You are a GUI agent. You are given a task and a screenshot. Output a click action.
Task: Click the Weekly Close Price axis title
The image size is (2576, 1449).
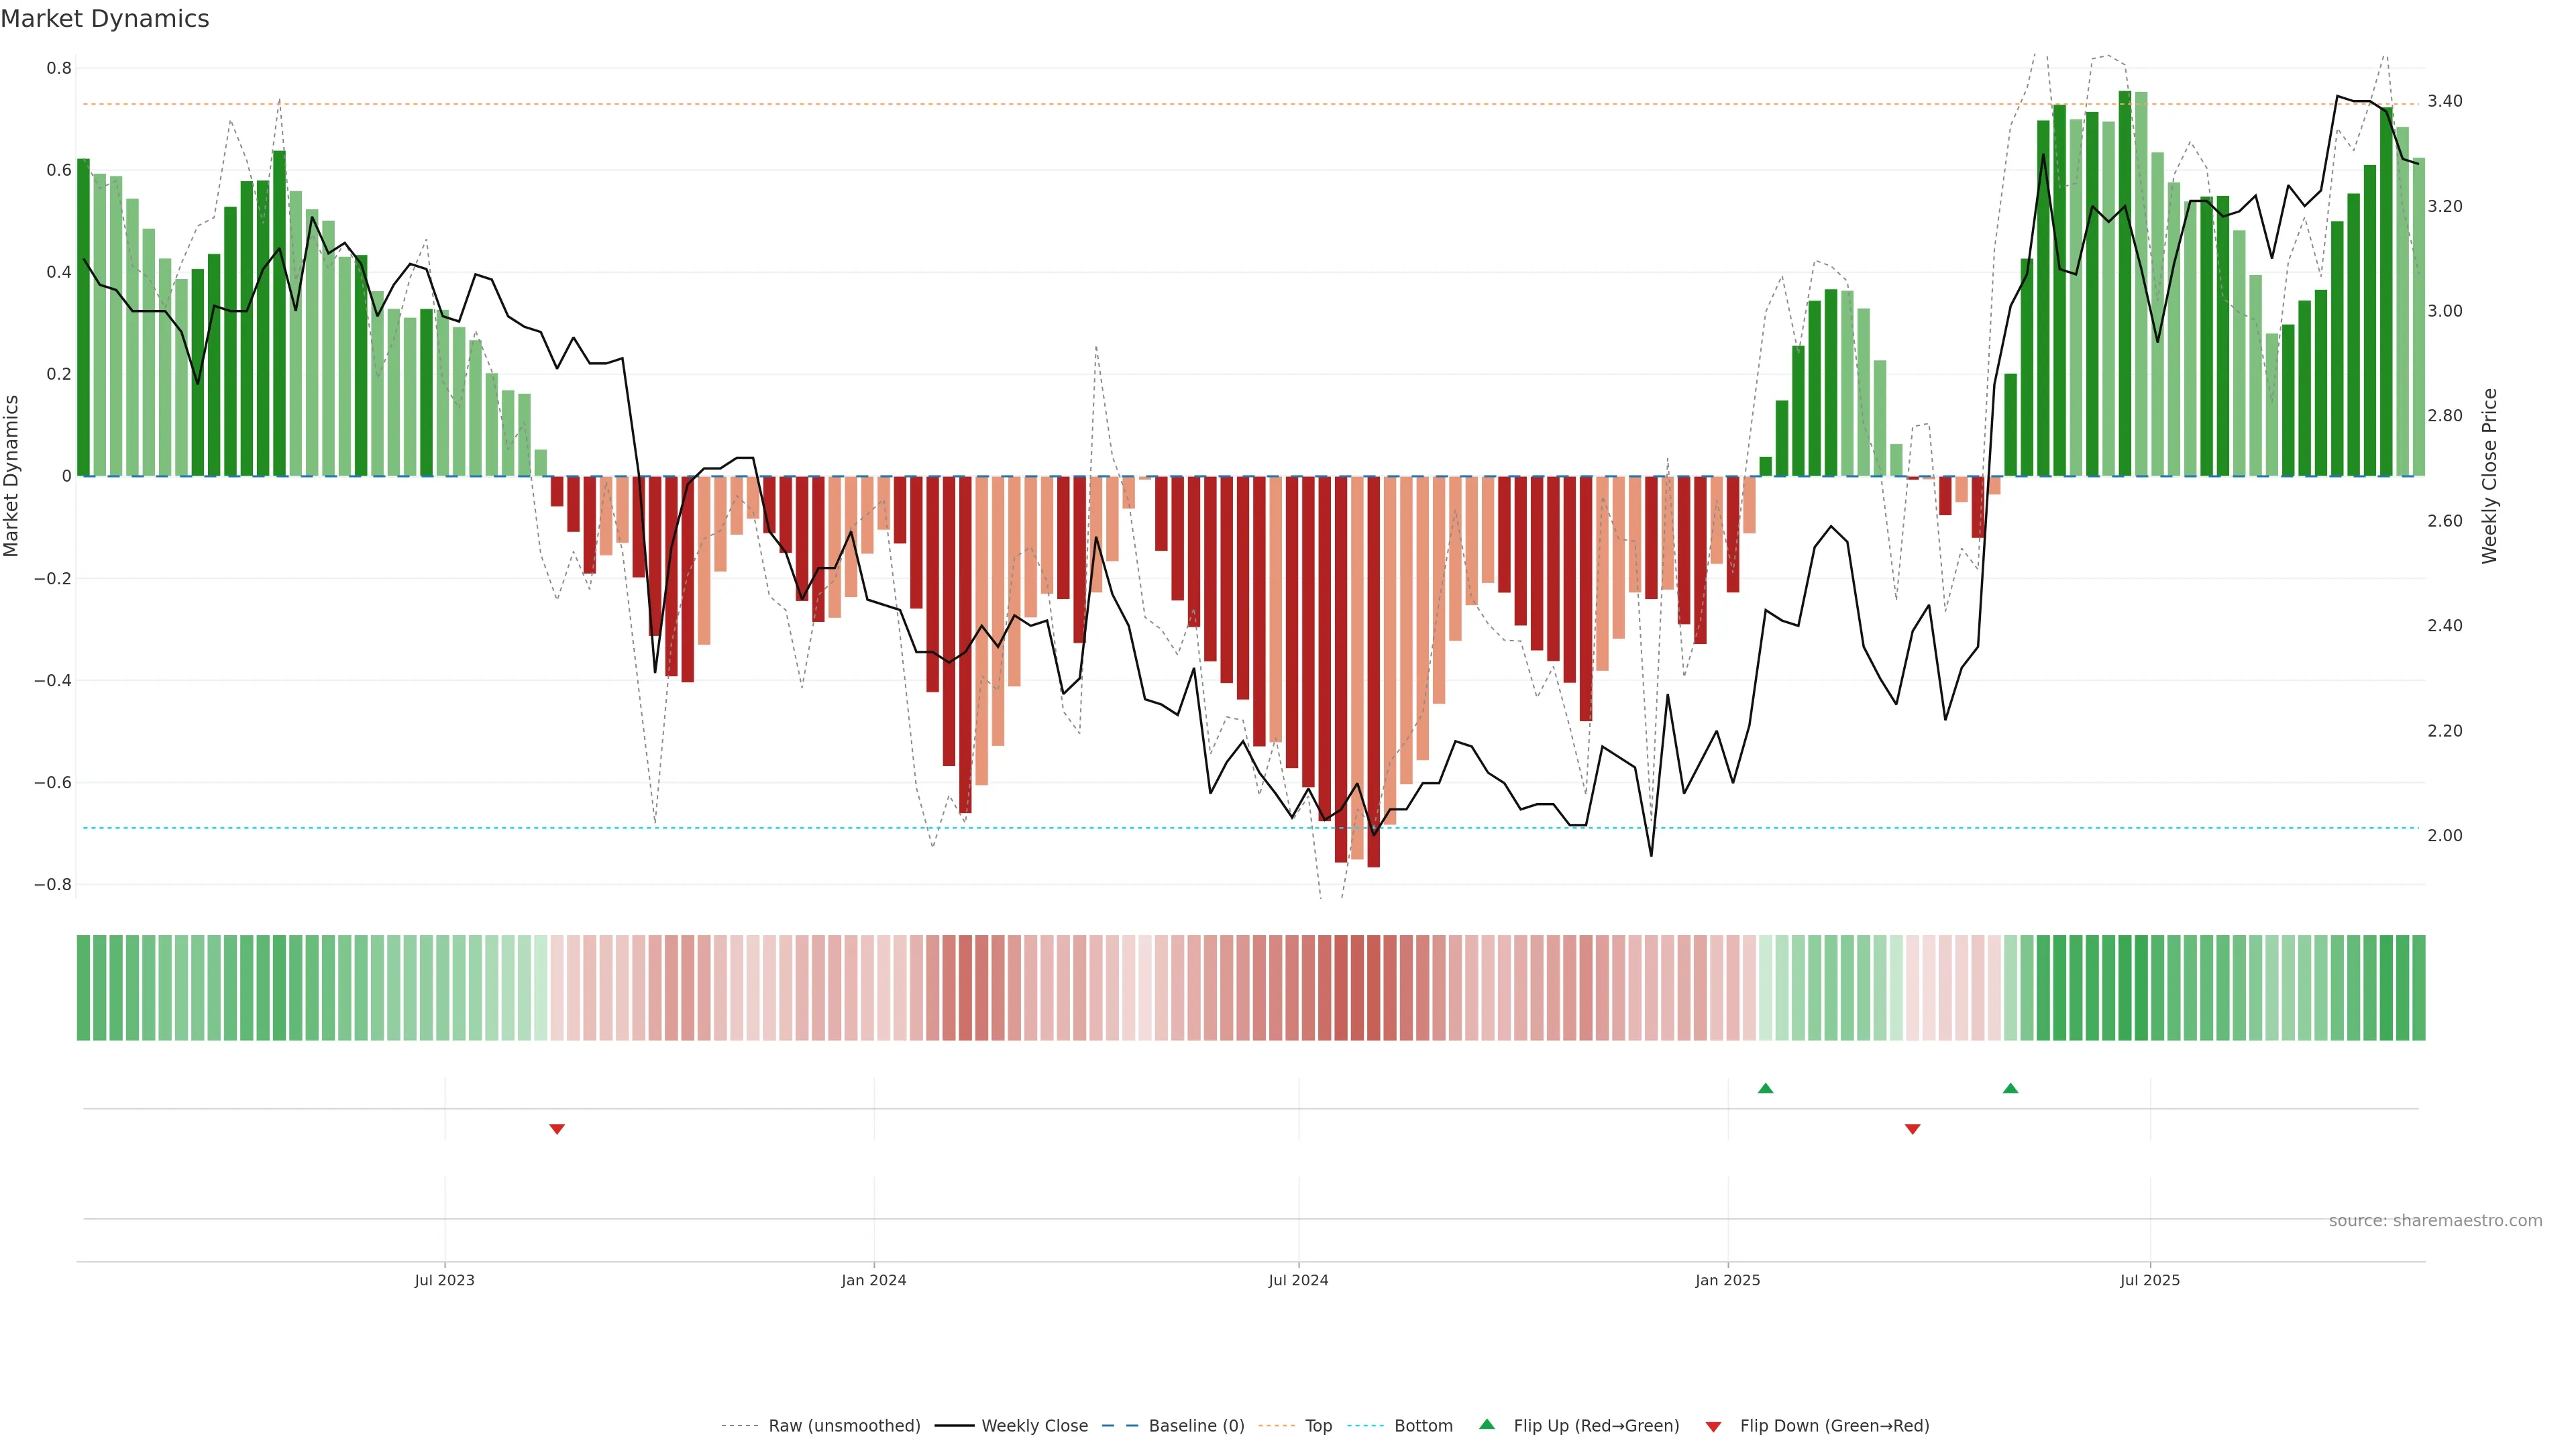2489,476
